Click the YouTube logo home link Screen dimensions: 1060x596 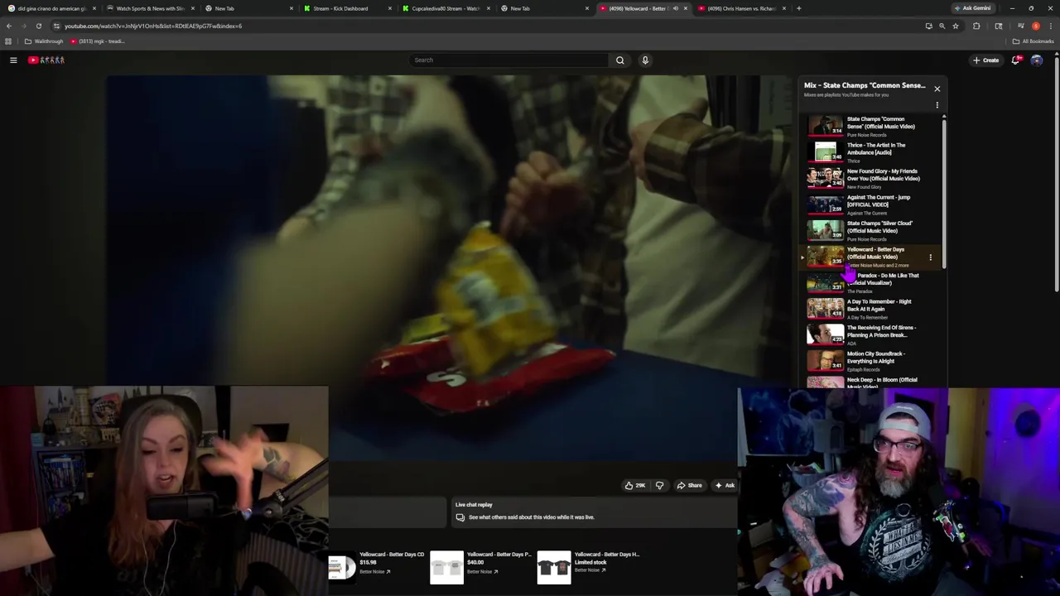(x=46, y=60)
